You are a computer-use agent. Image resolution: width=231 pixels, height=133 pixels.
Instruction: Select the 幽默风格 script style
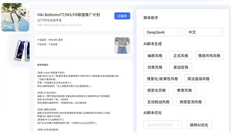click(155, 56)
